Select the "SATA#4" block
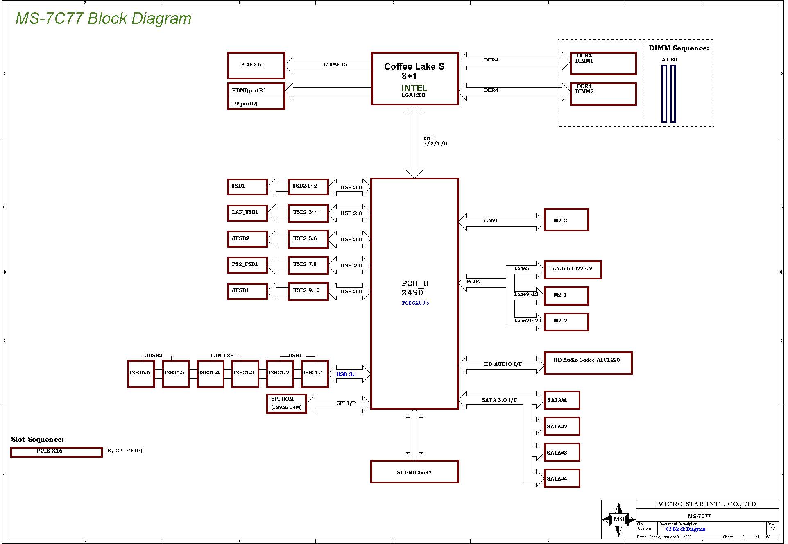This screenshot has height=544, width=788. 562,478
